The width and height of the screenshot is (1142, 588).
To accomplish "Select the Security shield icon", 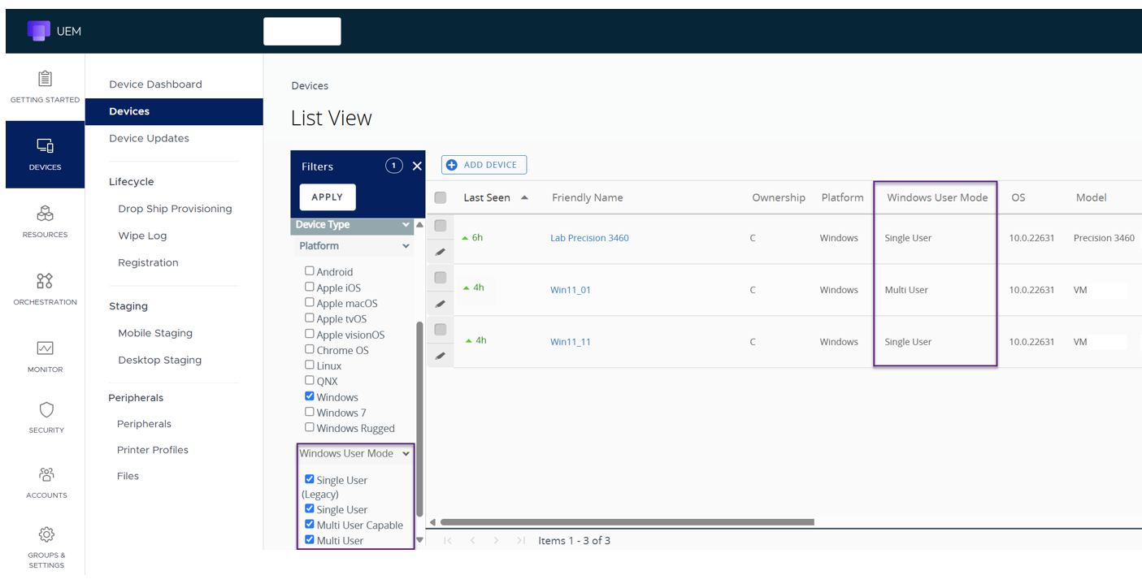I will (45, 411).
